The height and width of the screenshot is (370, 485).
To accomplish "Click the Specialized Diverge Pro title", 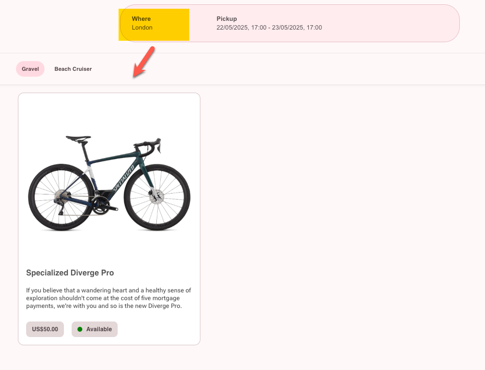I will [x=70, y=273].
